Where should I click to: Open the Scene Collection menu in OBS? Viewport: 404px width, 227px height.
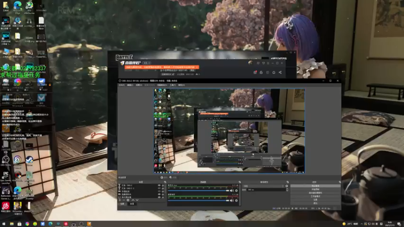pyautogui.click(x=162, y=85)
